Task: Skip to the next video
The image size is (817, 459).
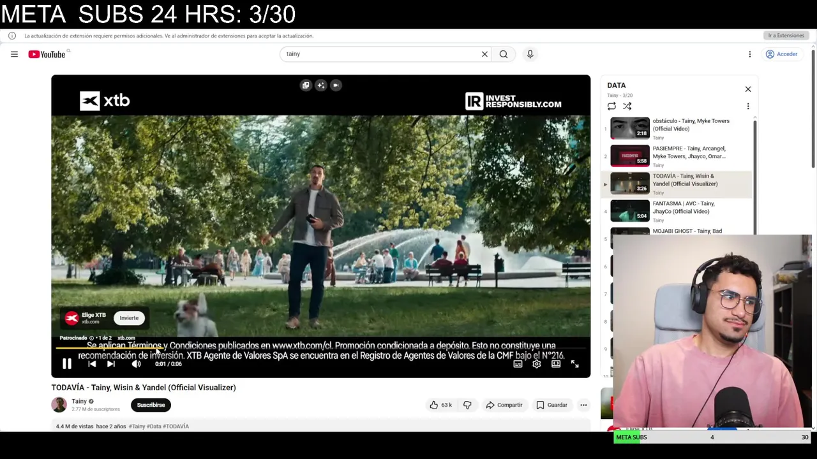Action: (x=111, y=364)
